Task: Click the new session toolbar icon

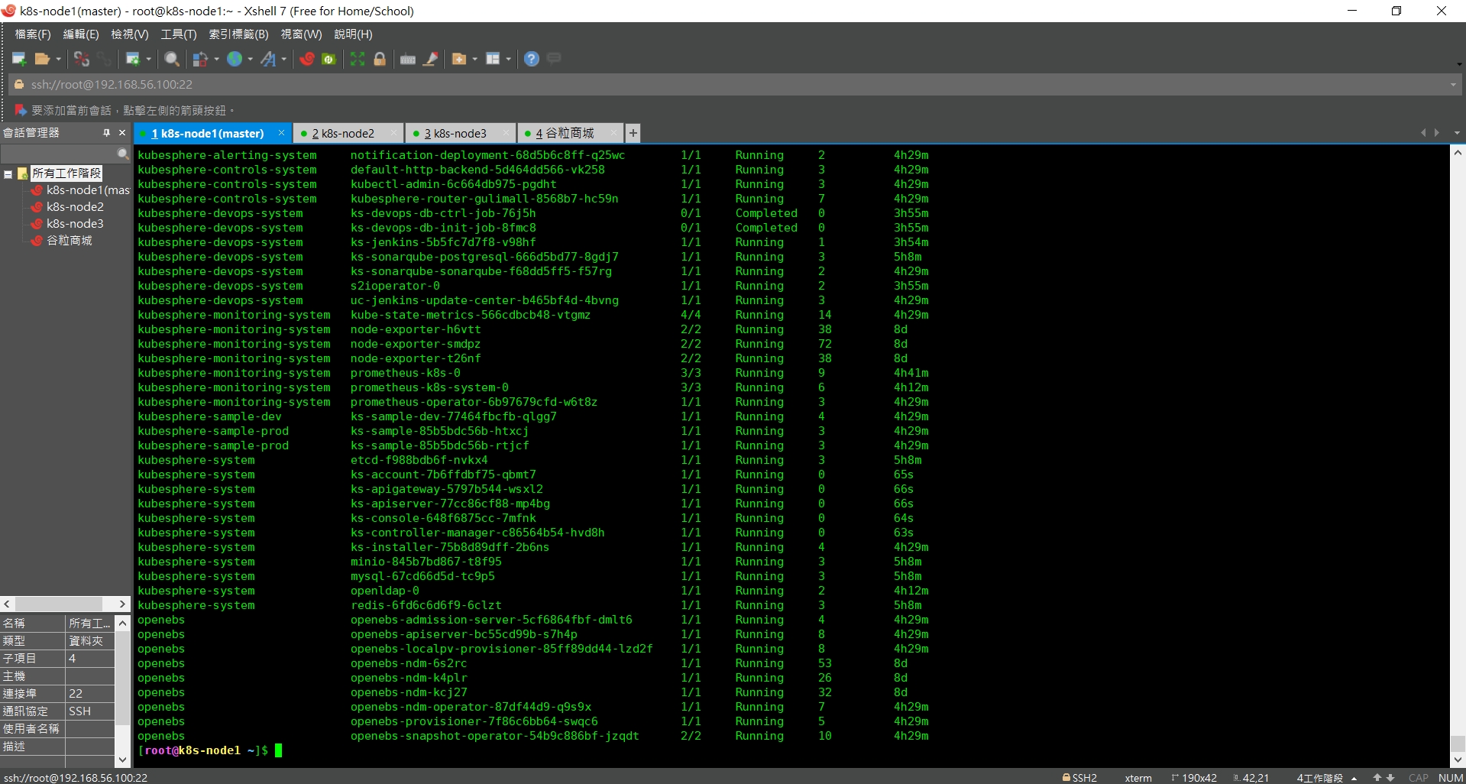Action: (x=19, y=59)
